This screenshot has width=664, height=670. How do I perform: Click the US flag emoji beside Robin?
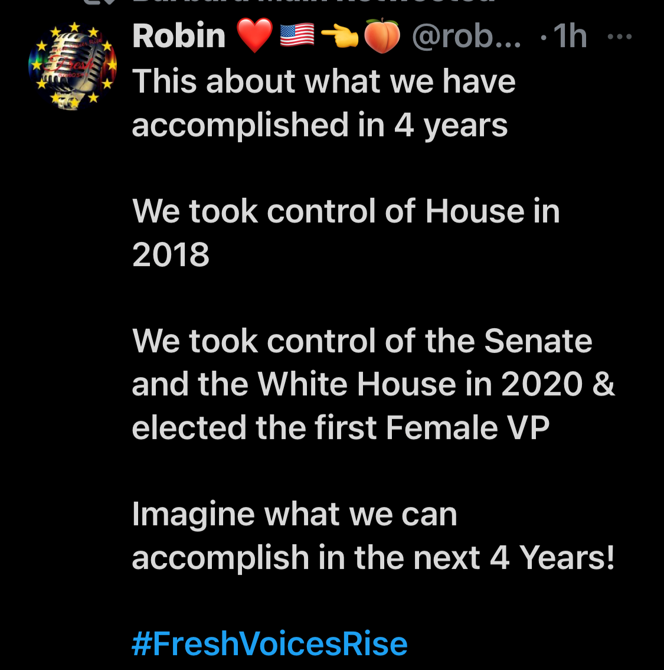click(296, 35)
